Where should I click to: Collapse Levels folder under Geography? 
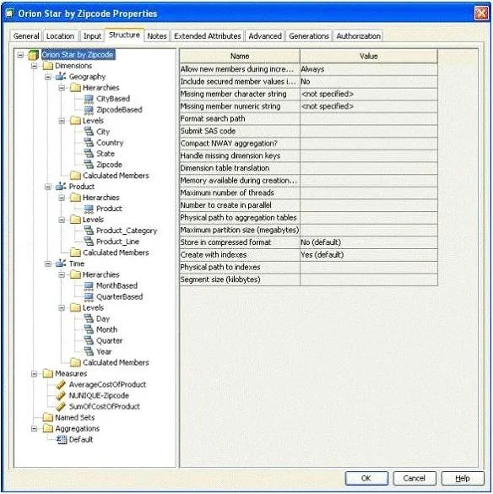point(62,121)
